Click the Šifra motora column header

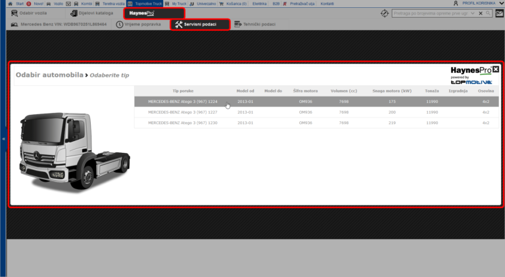click(305, 91)
